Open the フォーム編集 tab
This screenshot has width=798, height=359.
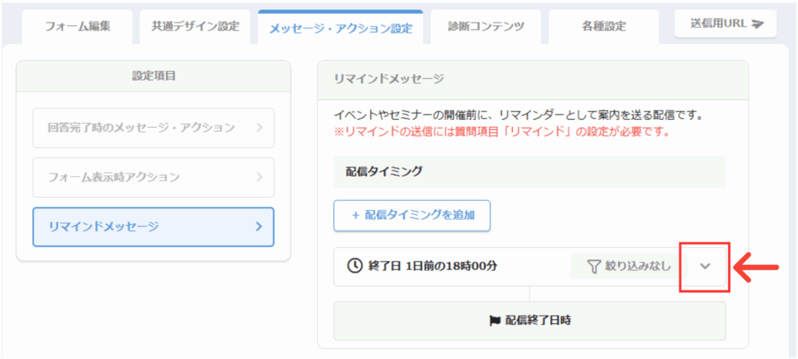[77, 26]
